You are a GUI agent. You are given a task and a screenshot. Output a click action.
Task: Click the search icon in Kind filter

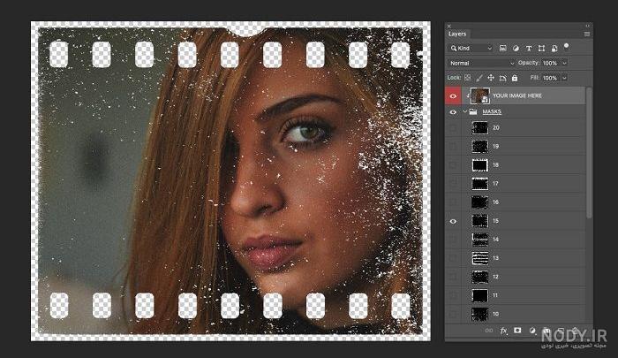coord(453,48)
